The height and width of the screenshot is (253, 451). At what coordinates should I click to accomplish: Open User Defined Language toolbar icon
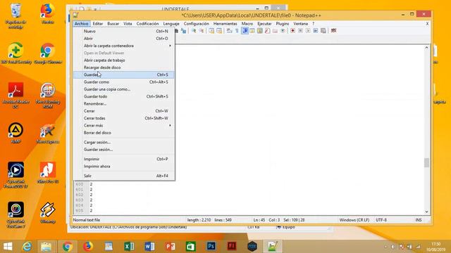point(252,31)
